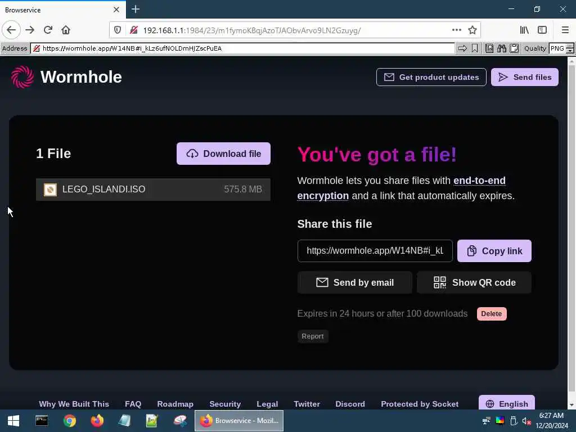Open Why We Built This footer link

(74, 404)
